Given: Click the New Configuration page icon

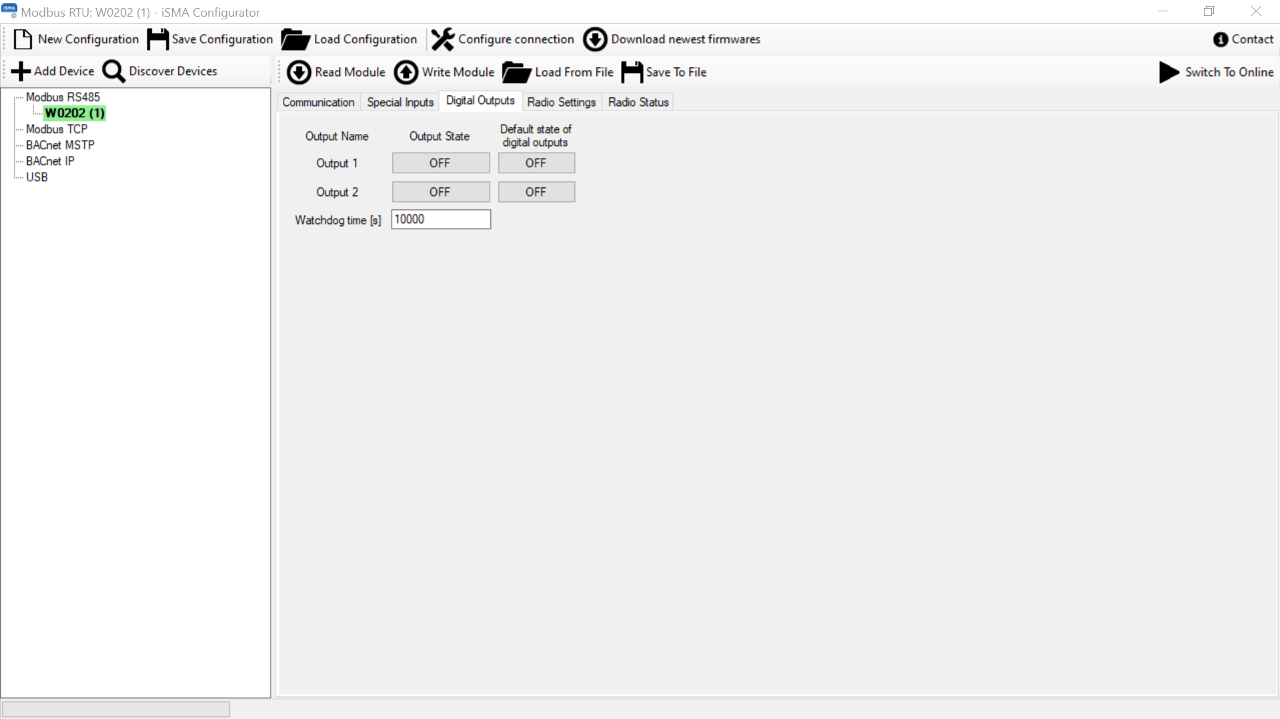Looking at the screenshot, I should click(x=23, y=39).
